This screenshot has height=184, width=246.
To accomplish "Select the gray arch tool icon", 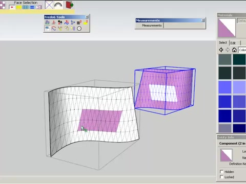I will [58, 5].
